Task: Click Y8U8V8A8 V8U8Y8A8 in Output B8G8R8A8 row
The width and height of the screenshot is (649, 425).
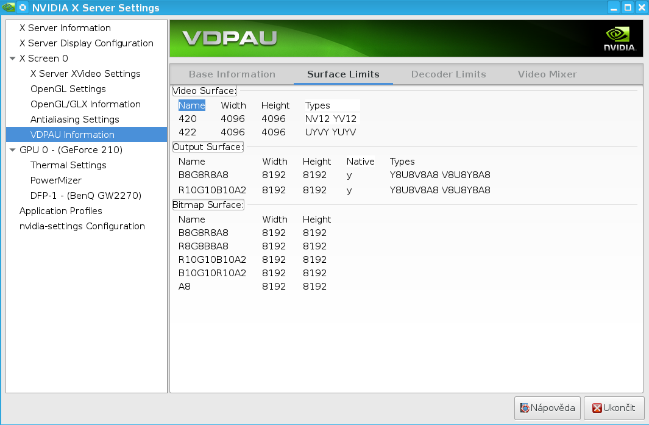Action: pos(440,175)
